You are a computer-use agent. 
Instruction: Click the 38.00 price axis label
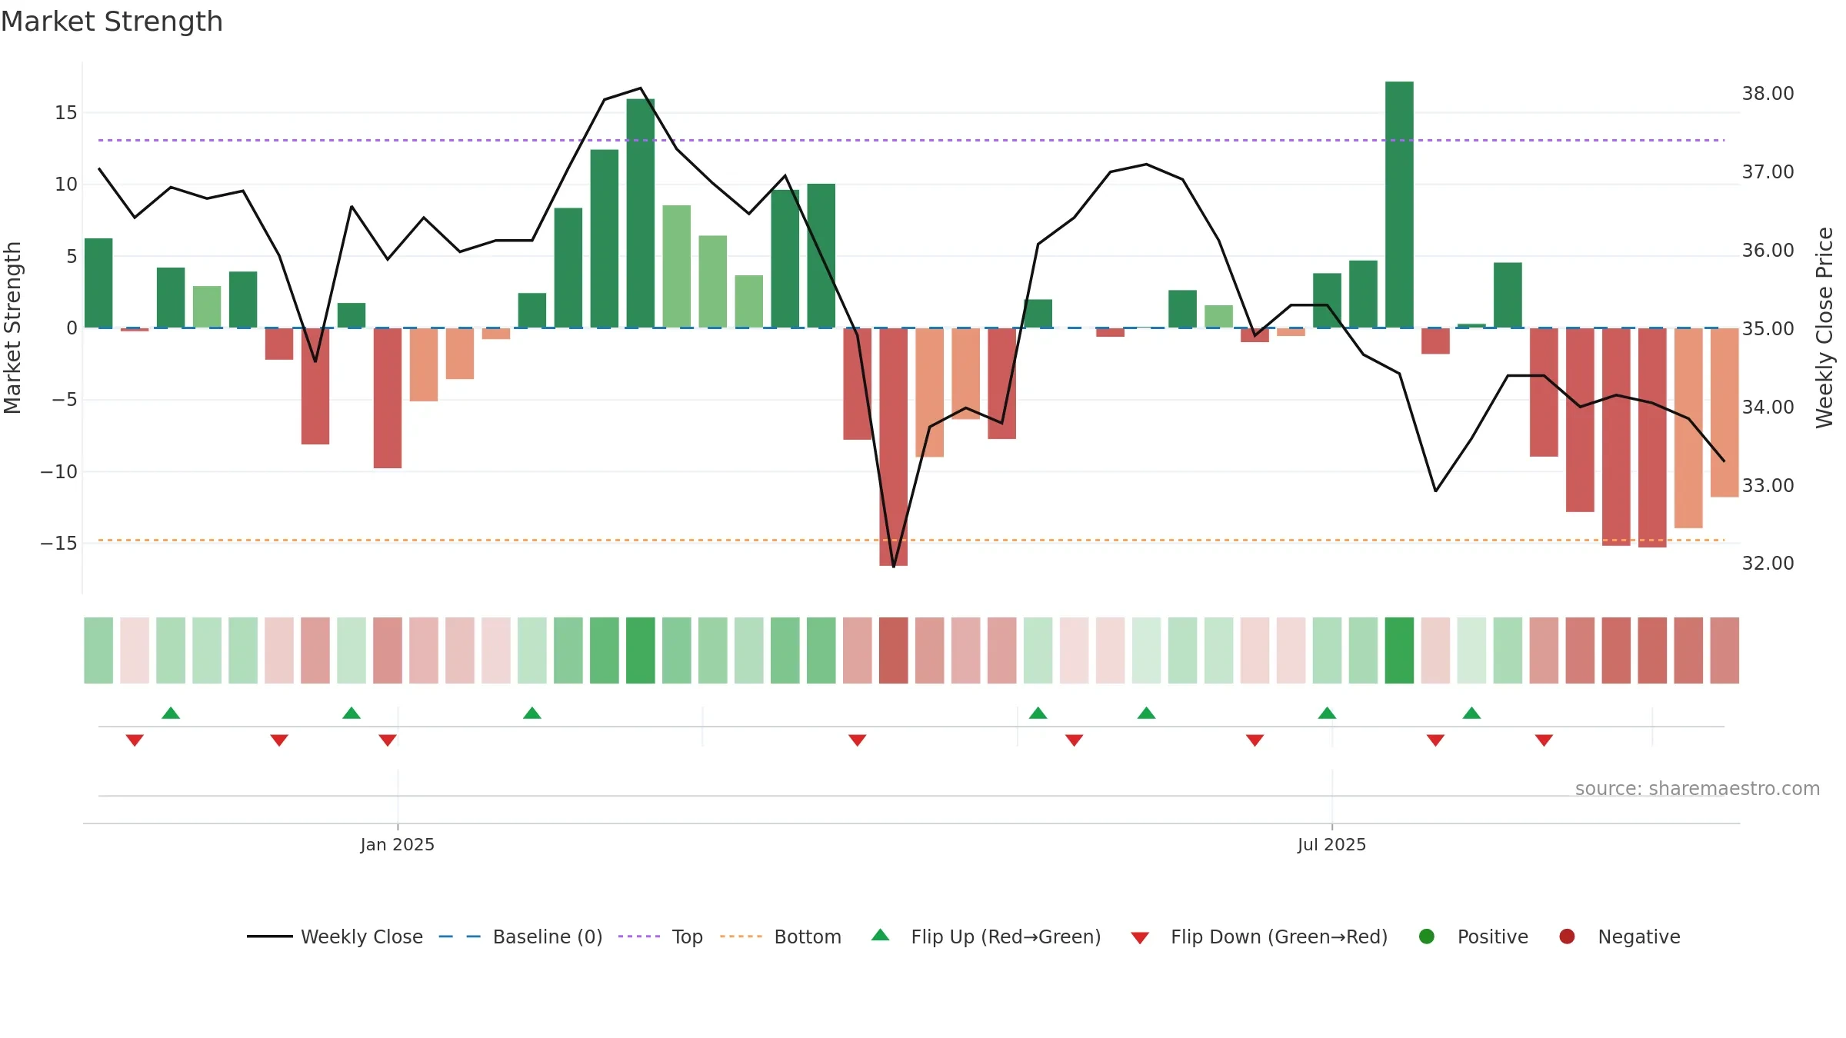tap(1768, 93)
